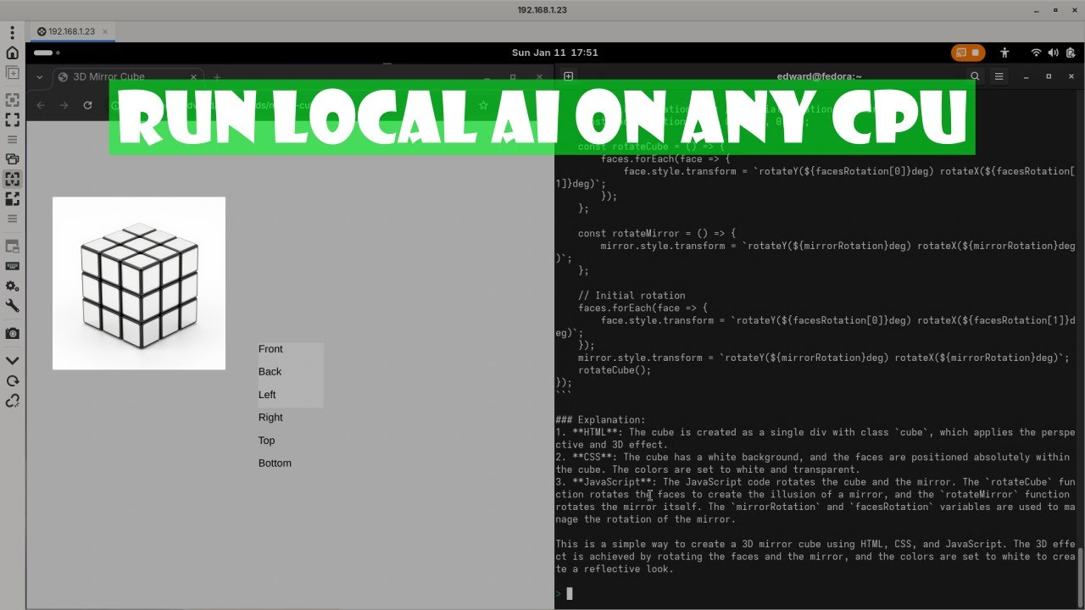
Task: Click the mirror cube image
Action: coord(139,283)
